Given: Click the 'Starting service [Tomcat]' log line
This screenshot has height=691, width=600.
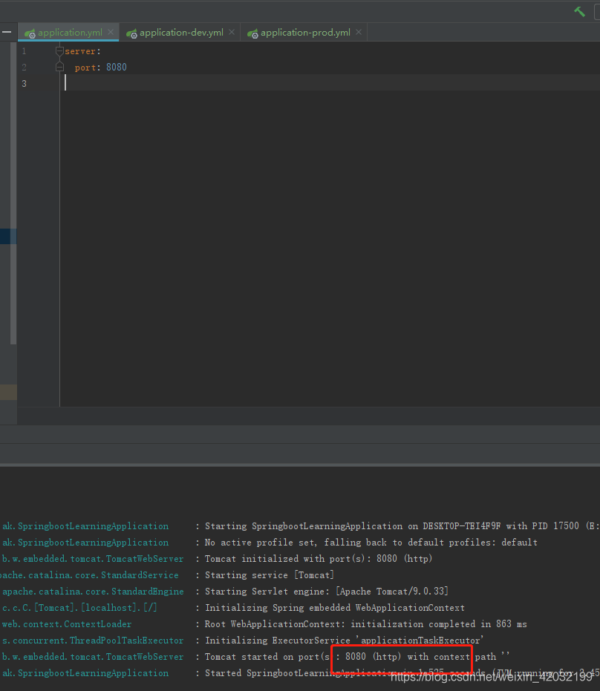Looking at the screenshot, I should pos(270,575).
